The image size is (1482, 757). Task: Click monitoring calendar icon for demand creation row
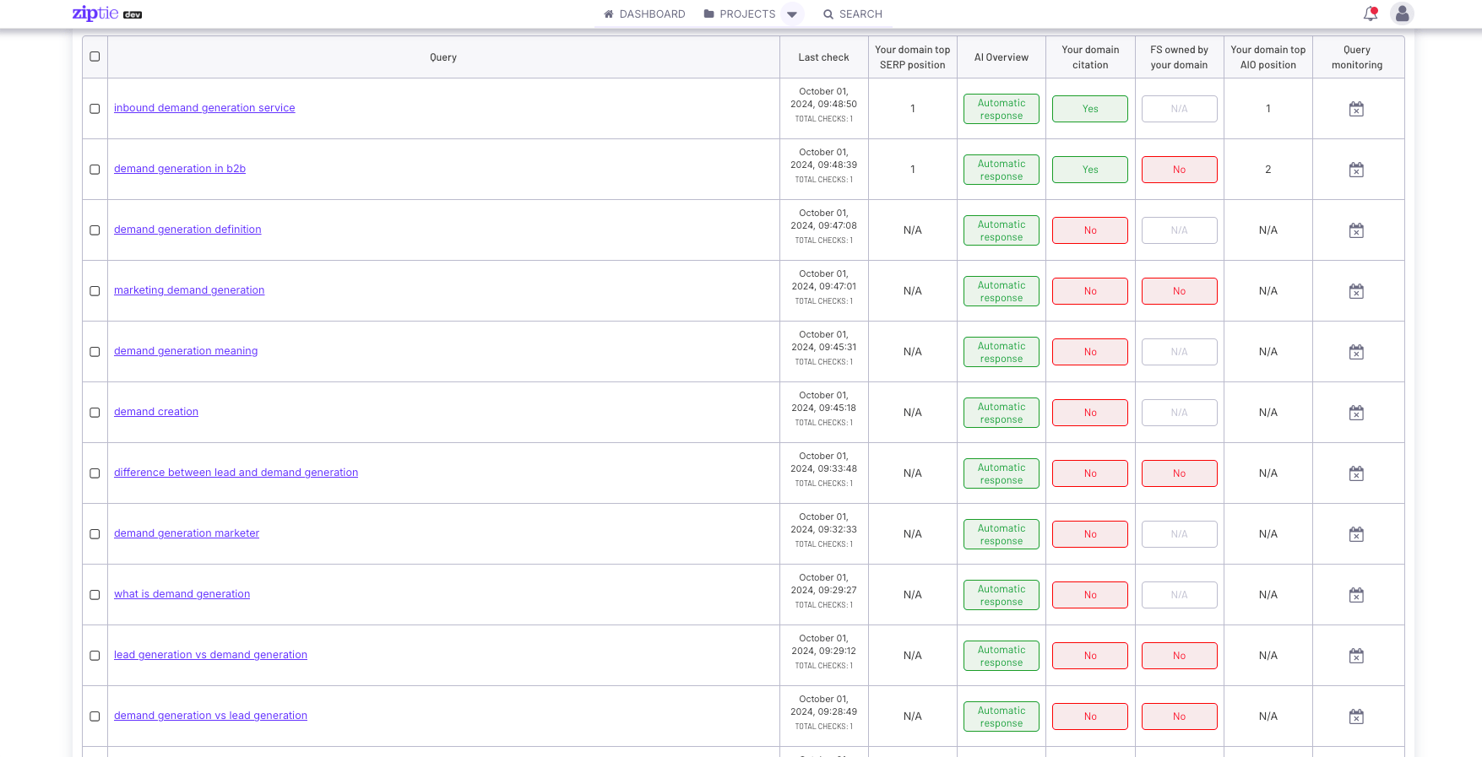(x=1356, y=413)
